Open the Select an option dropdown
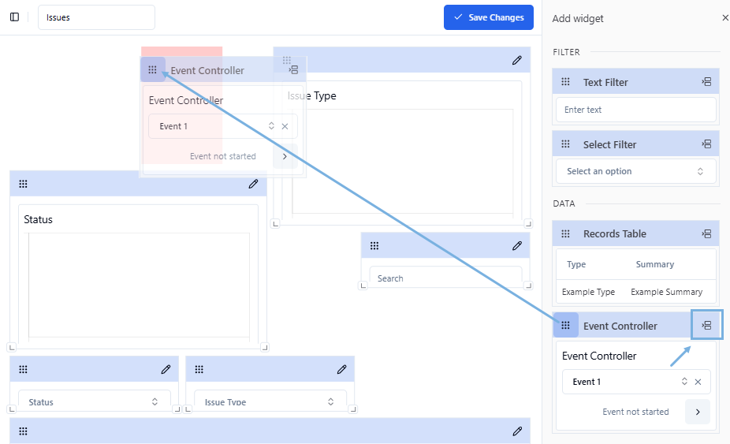 click(x=635, y=171)
